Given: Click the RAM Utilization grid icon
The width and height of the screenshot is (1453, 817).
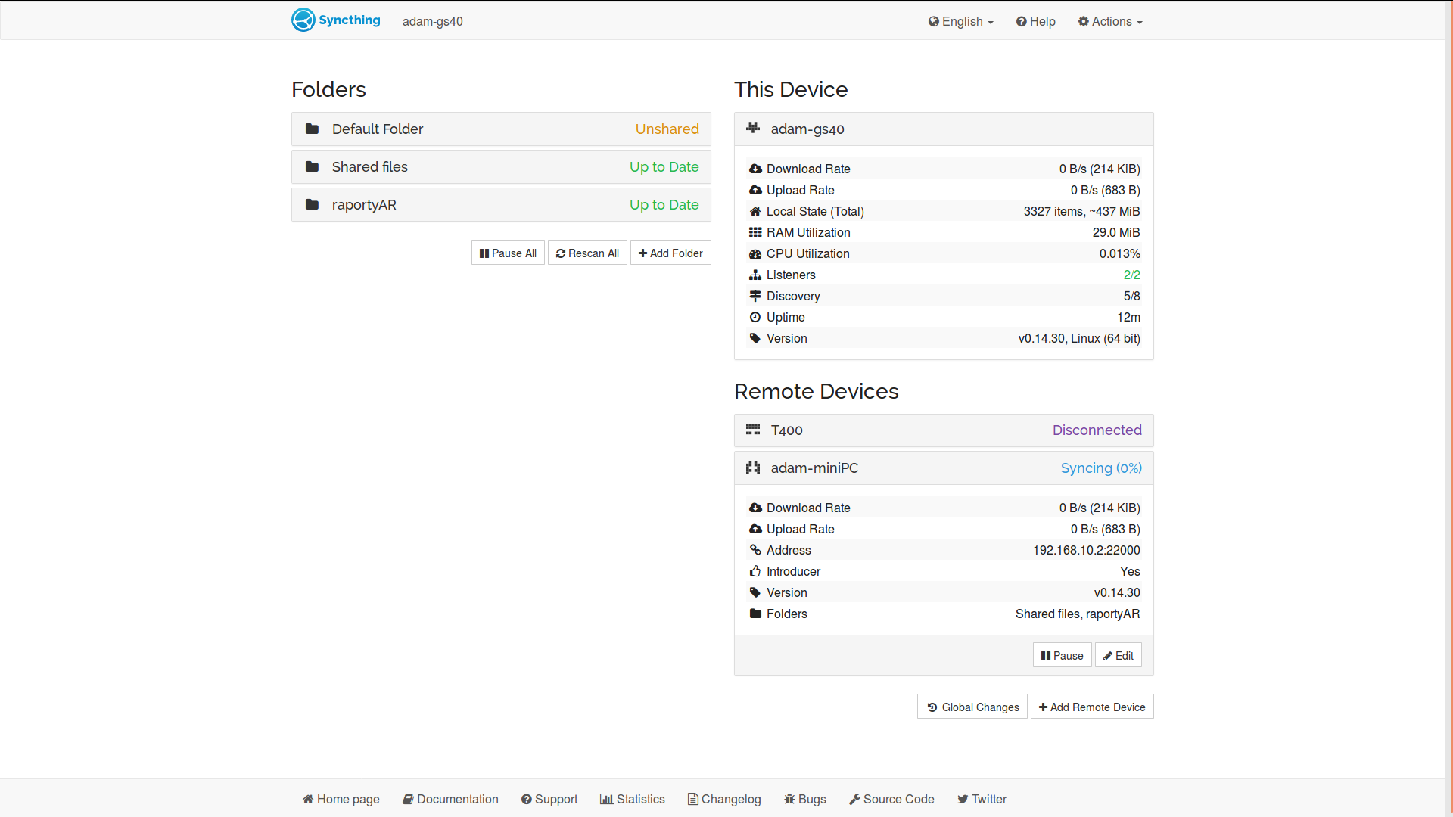Looking at the screenshot, I should [755, 231].
